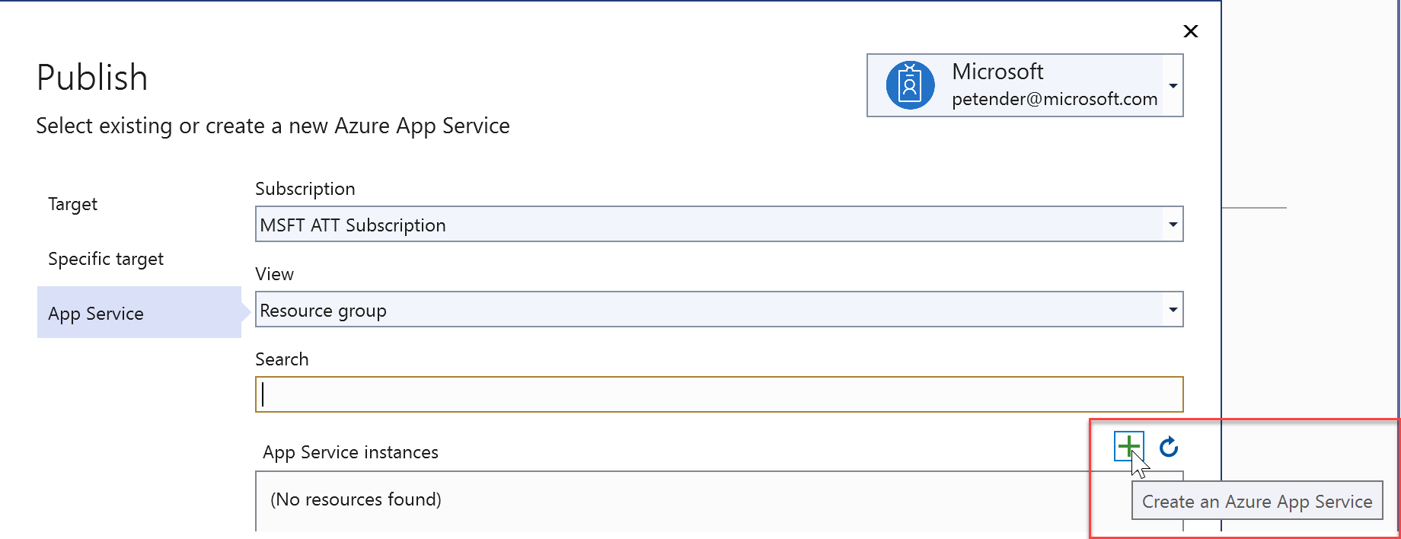Screen dimensions: 1401x539
Task: Go to the Target step
Action: point(73,204)
